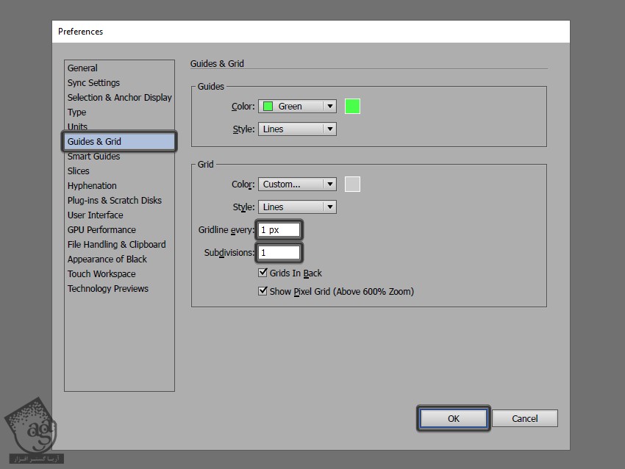Toggle Show Pixel Grid checkbox
The width and height of the screenshot is (625, 469).
click(263, 291)
